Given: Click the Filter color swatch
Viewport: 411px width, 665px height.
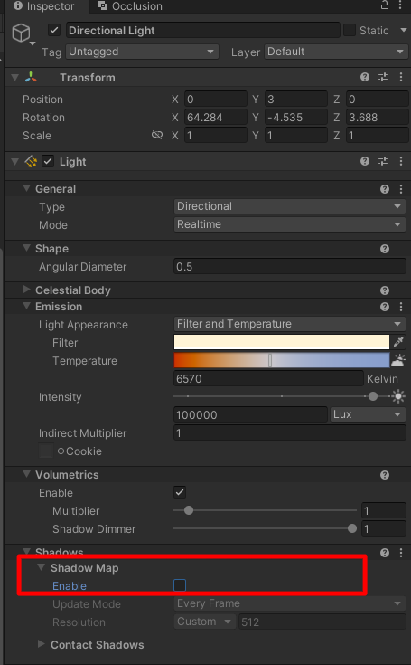Looking at the screenshot, I should click(x=282, y=342).
